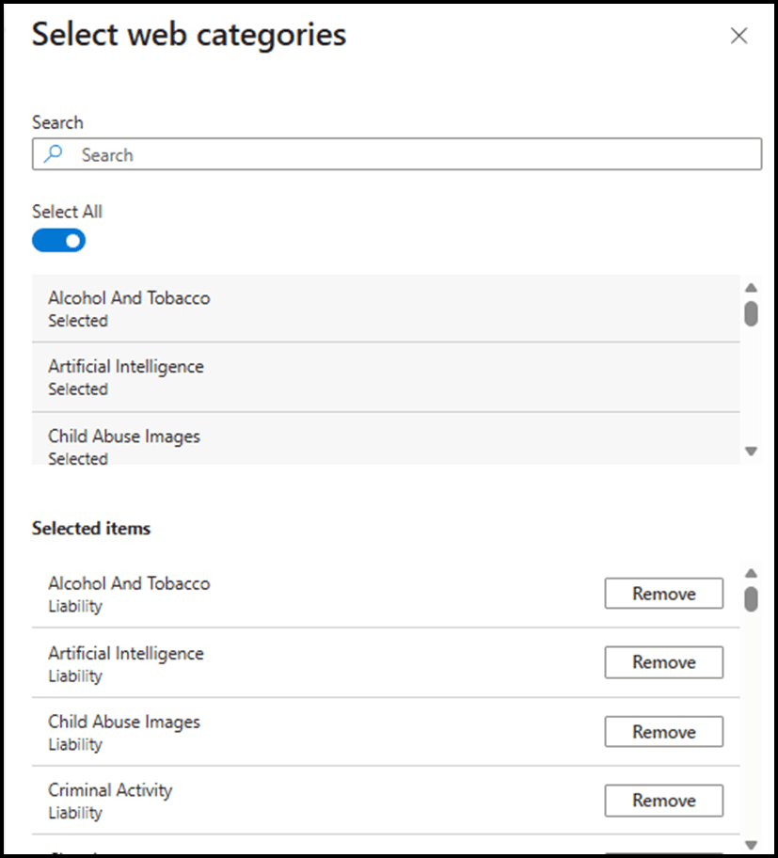Close the Select web categories panel
The image size is (778, 858).
pos(738,36)
